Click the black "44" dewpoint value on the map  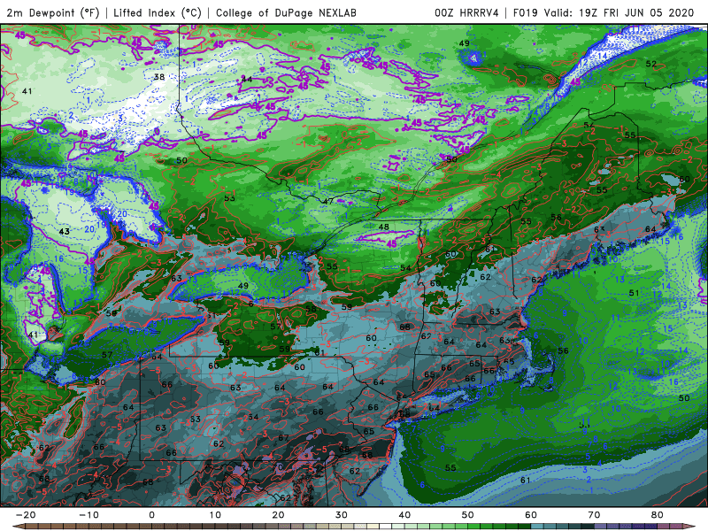click(247, 80)
